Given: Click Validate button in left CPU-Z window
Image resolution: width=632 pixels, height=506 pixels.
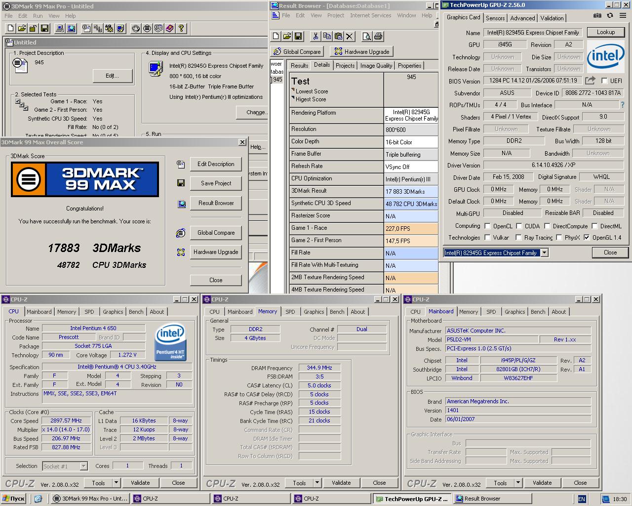Looking at the screenshot, I should coord(140,483).
